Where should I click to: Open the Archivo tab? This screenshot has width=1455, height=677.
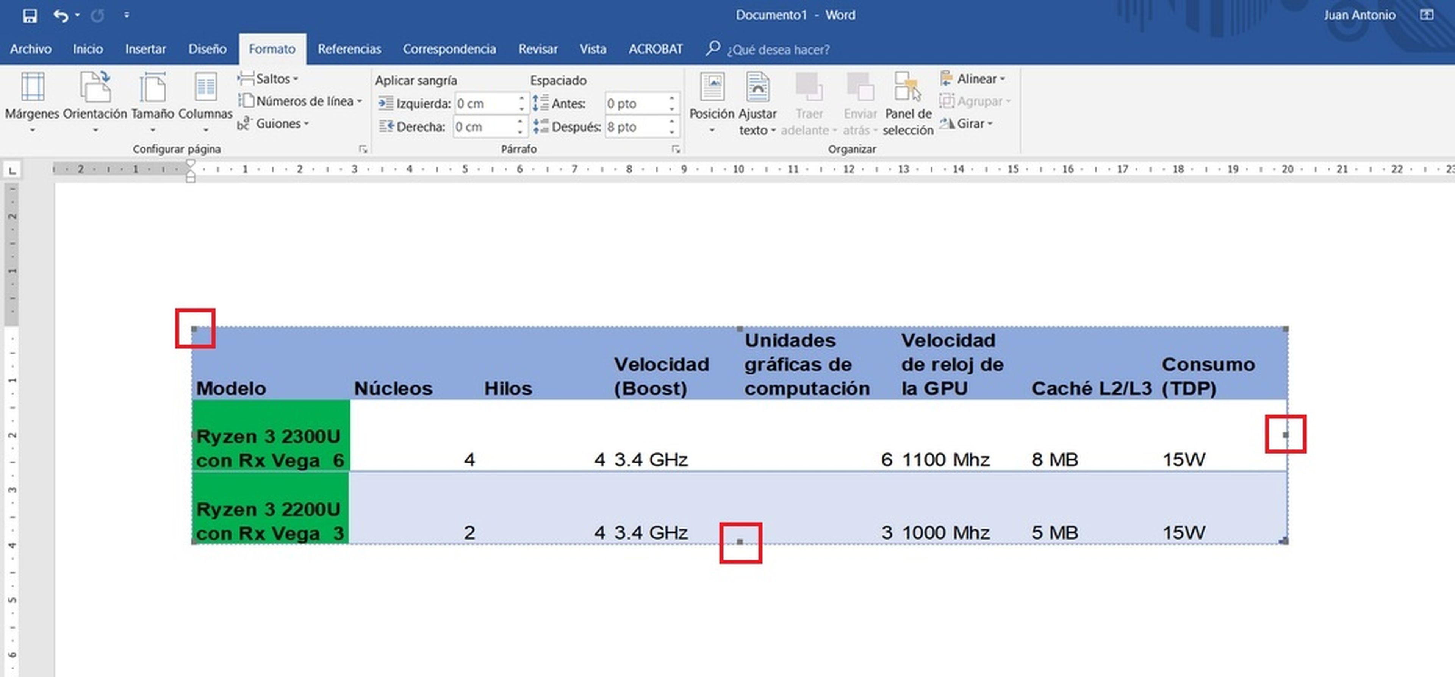click(30, 49)
